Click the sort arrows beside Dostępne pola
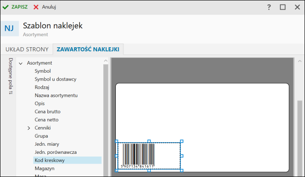 [x=10, y=92]
